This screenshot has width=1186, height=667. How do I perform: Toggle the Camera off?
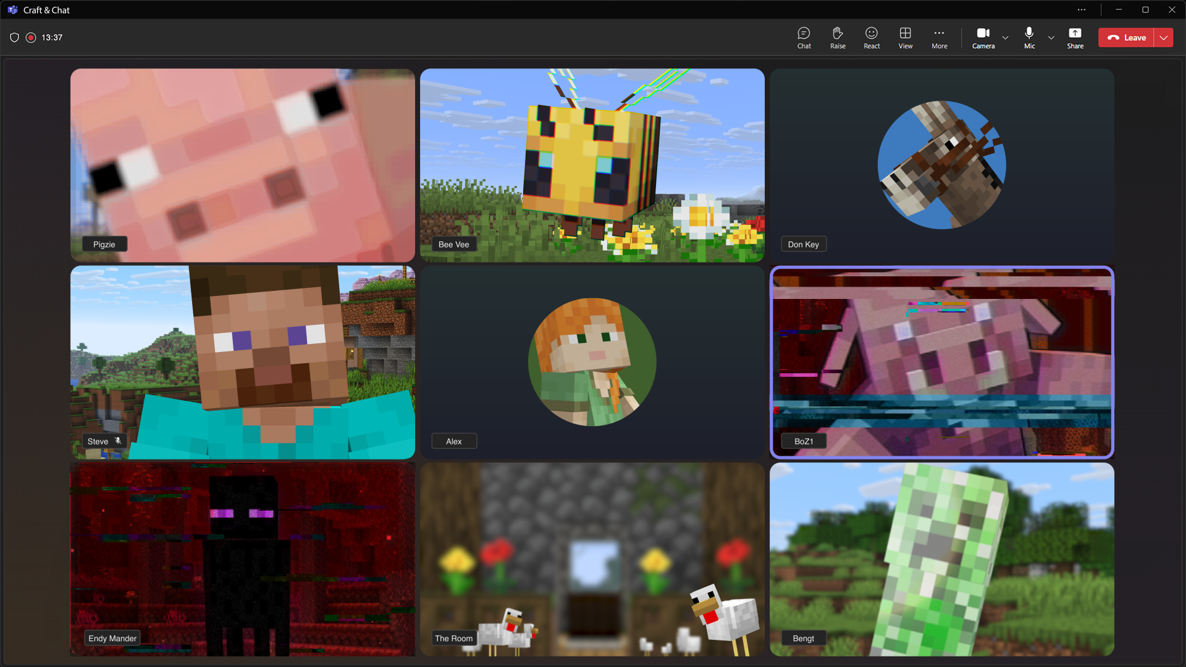983,38
